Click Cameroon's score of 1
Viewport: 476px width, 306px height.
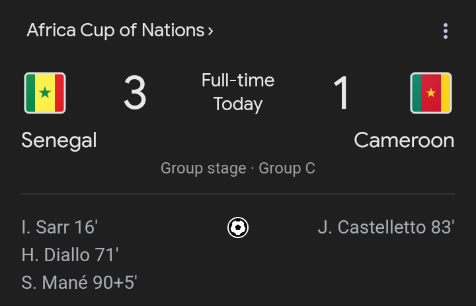click(341, 94)
